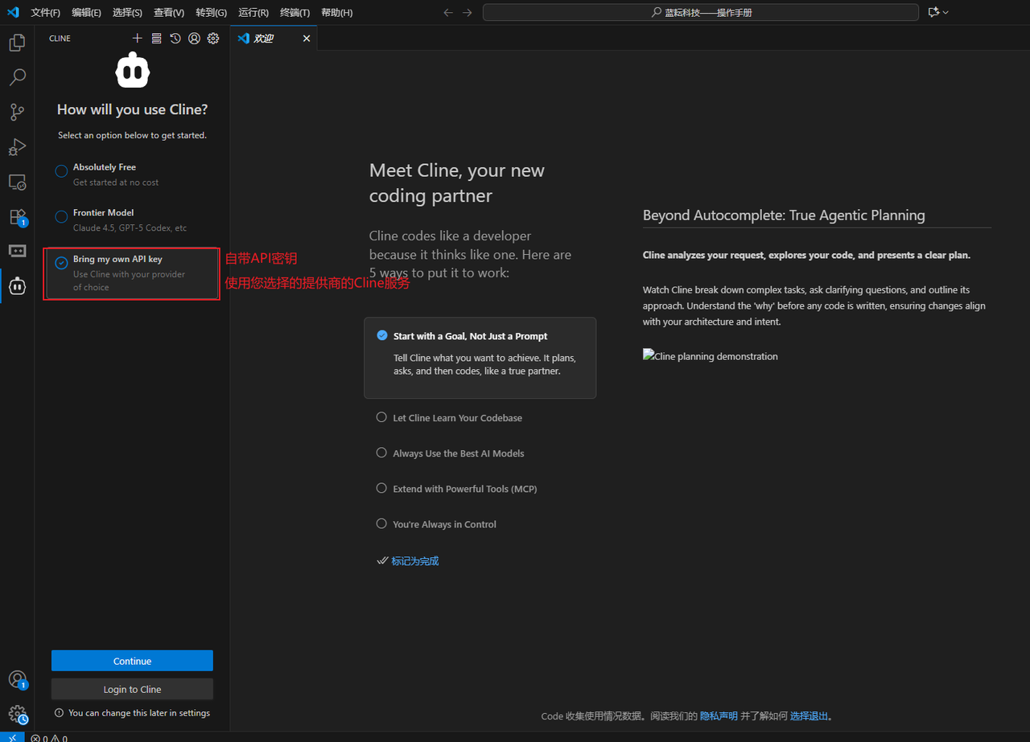
Task: Open the remote window indicator in status bar
Action: click(12, 737)
